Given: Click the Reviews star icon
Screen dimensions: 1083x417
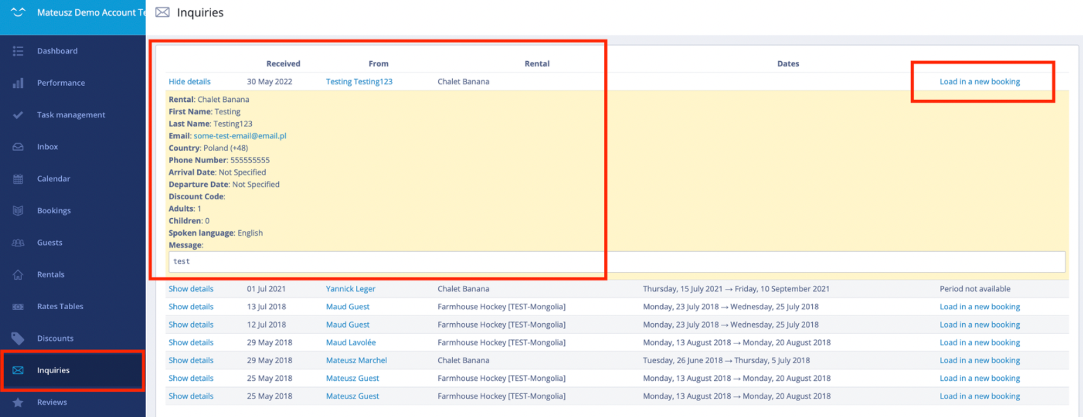Looking at the screenshot, I should coord(18,402).
